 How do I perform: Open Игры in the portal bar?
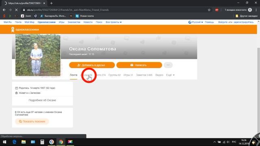(x=61, y=22)
